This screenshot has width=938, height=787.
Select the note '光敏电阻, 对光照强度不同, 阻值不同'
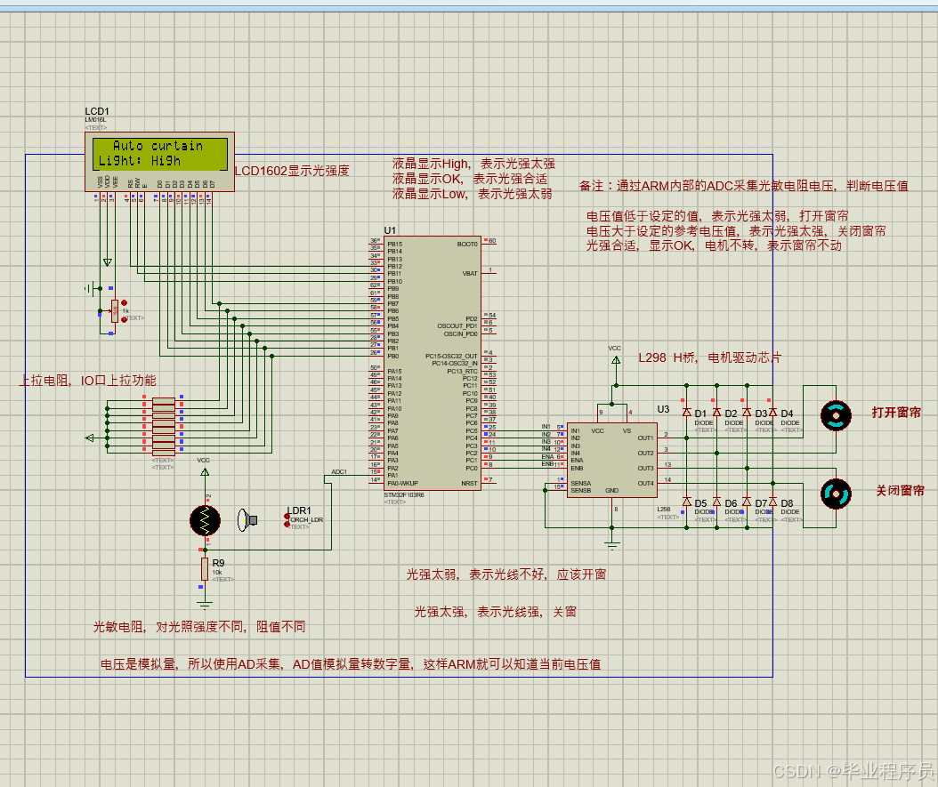199,627
